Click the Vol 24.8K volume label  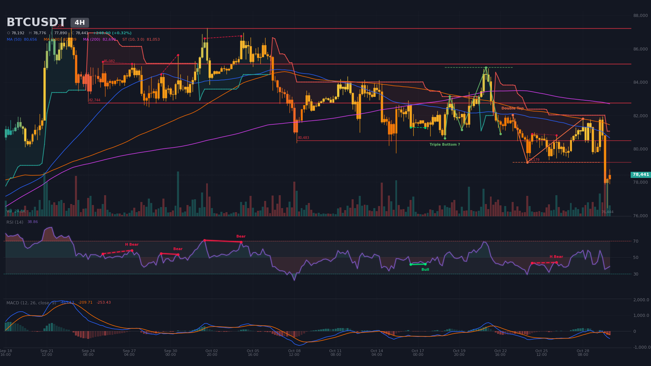pos(16,211)
